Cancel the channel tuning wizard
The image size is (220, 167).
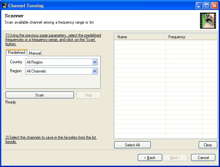(x=203, y=158)
